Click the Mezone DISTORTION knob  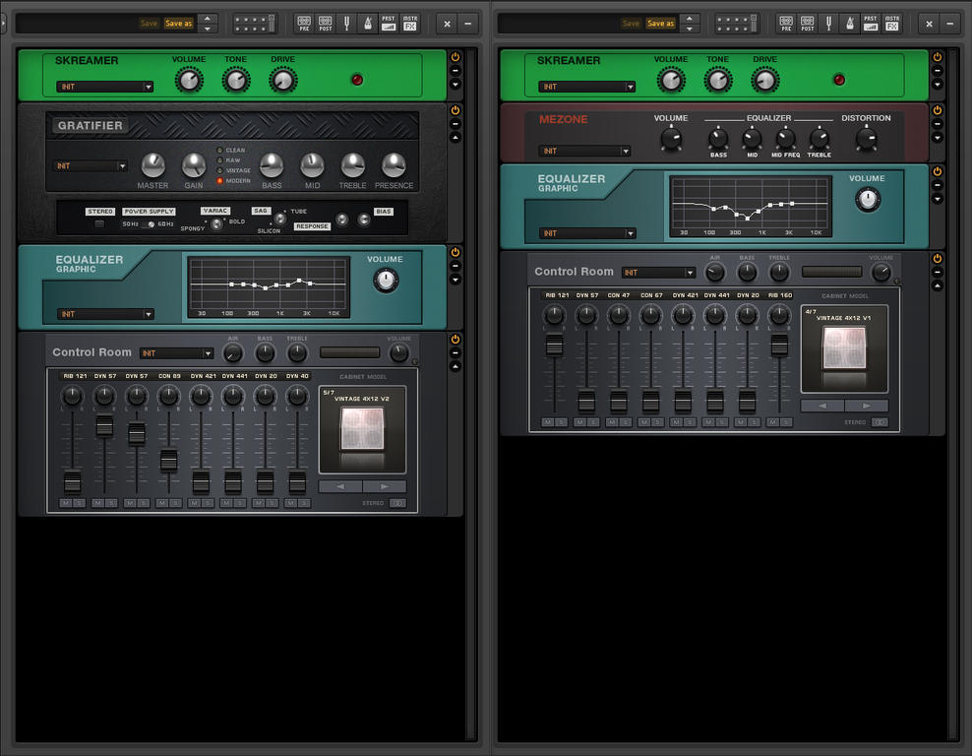(867, 138)
